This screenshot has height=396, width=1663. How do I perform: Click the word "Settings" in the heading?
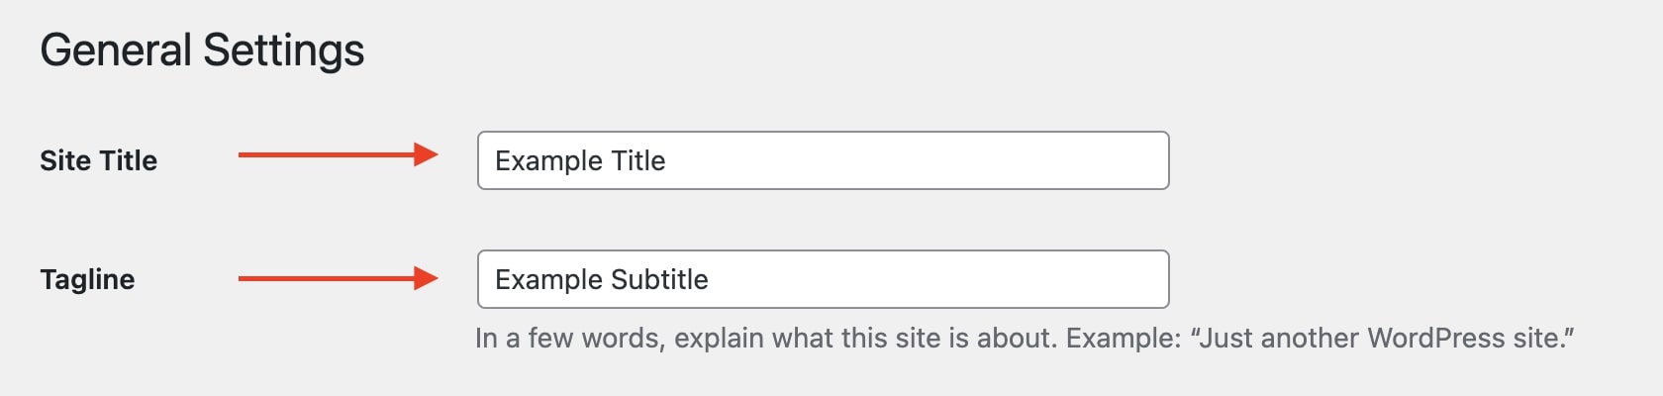pos(284,50)
